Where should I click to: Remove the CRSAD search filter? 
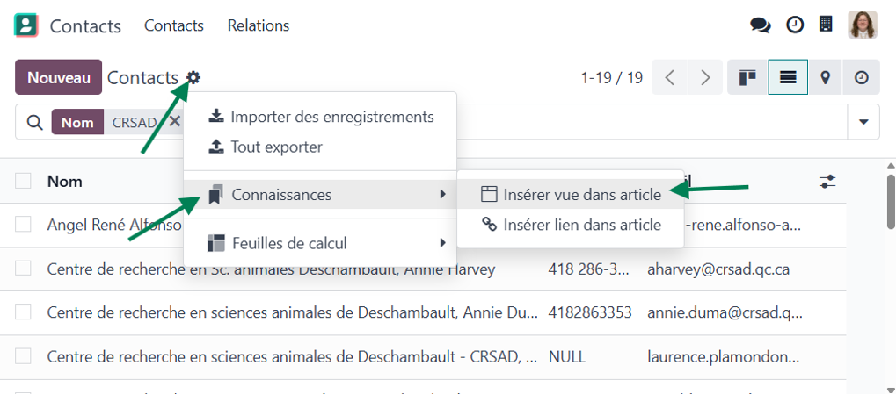(x=175, y=121)
